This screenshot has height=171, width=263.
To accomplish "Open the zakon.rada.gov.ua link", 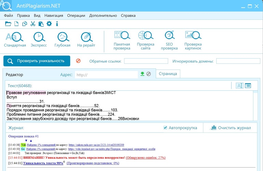I will point(96,145).
